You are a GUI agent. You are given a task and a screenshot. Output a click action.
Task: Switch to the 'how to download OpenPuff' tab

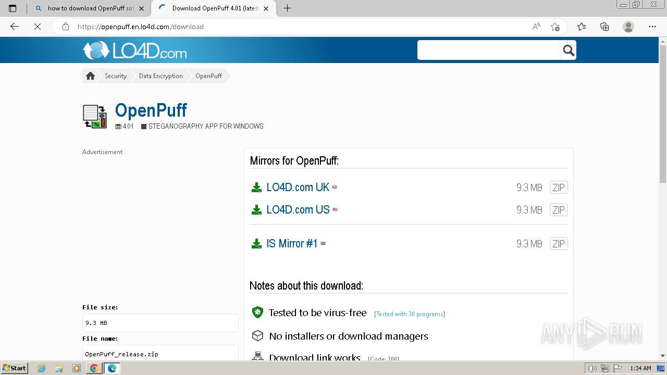point(89,8)
